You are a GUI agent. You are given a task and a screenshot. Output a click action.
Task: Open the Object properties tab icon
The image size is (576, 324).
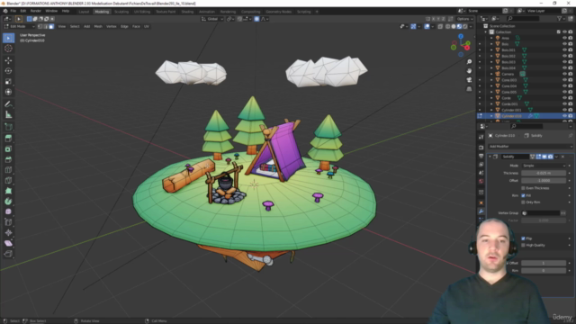(x=481, y=202)
